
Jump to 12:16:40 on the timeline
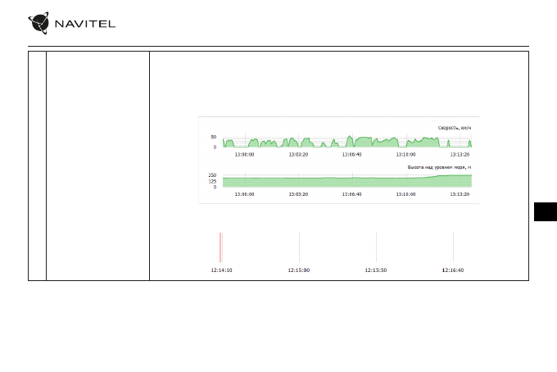click(453, 270)
